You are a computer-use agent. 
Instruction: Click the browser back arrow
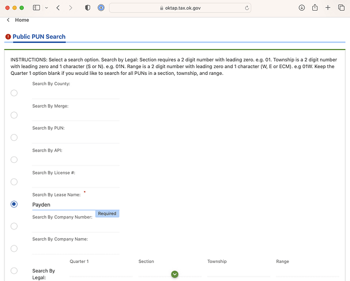point(58,8)
